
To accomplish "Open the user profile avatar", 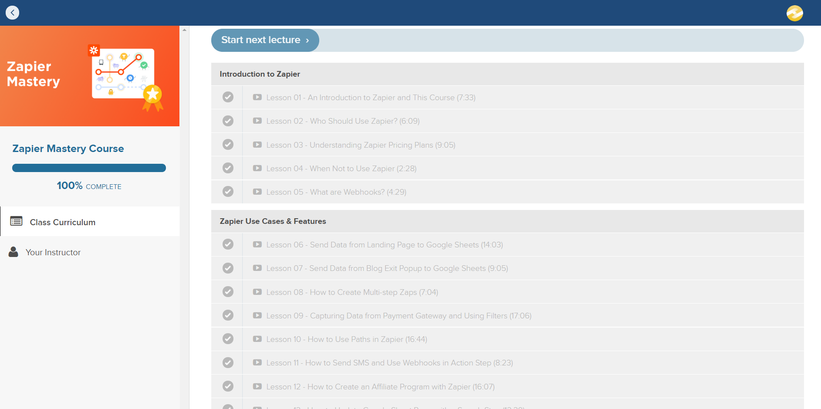I will coord(795,13).
